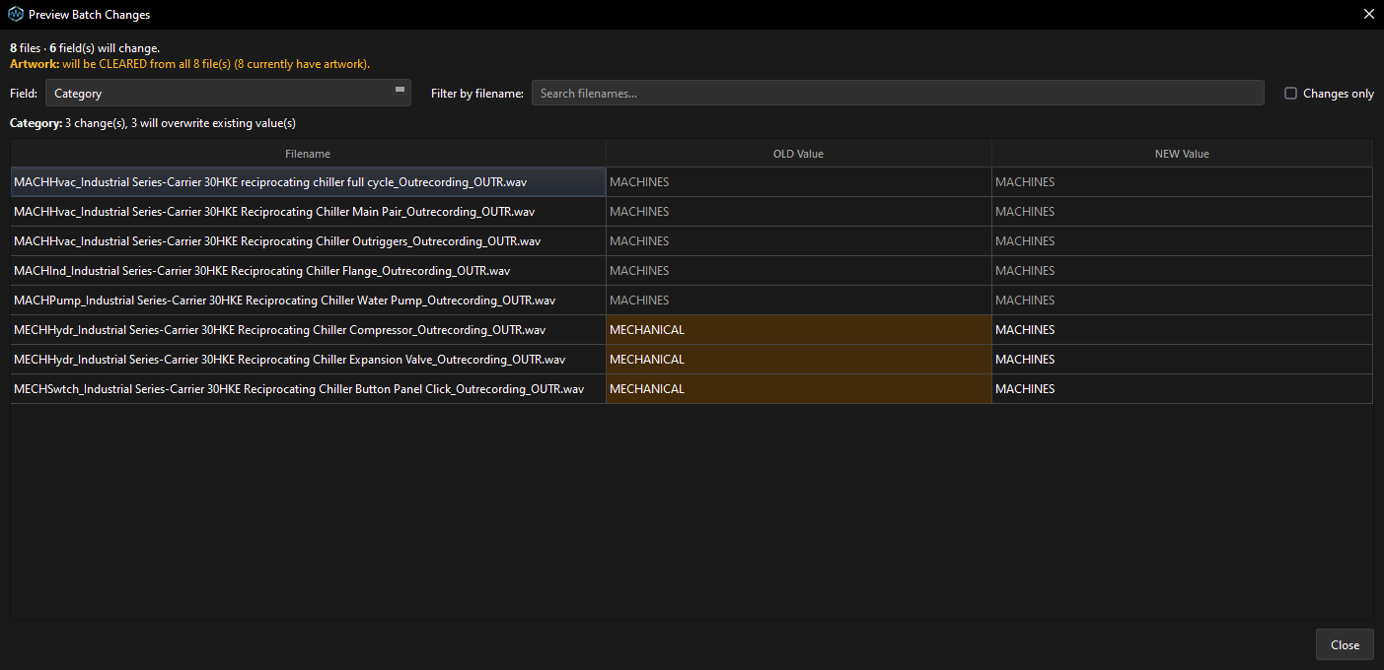This screenshot has height=670, width=1384.
Task: Select the Button Panel Click filename
Action: tap(308, 389)
